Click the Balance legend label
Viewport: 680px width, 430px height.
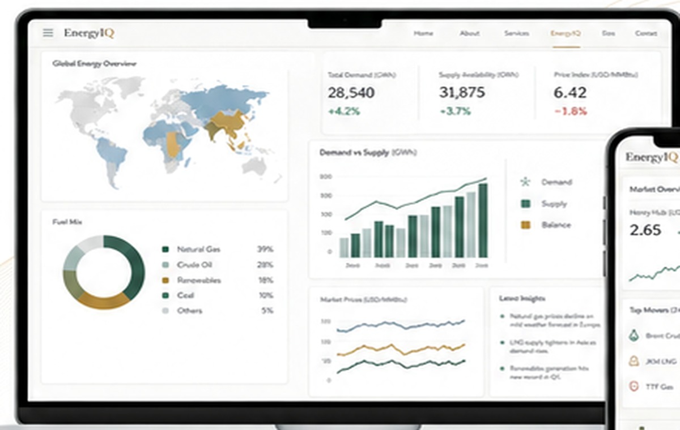(556, 225)
